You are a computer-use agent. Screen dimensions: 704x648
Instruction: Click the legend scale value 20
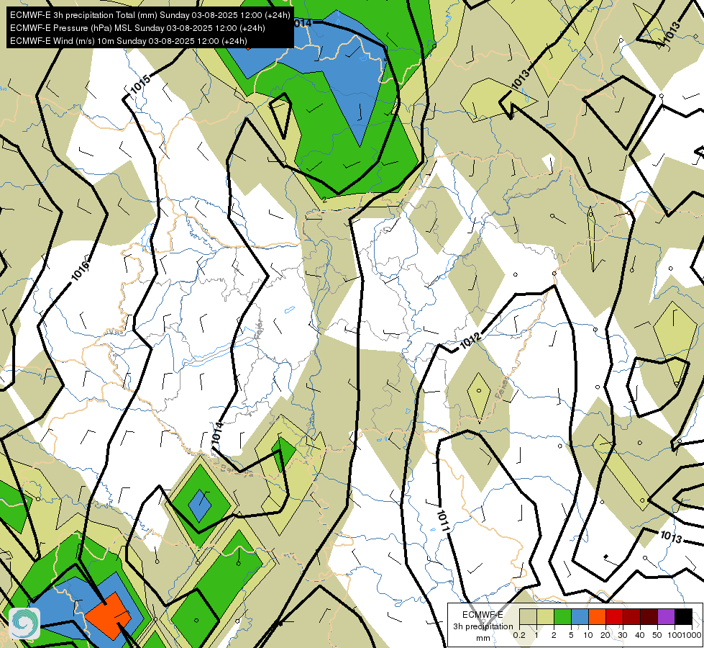tap(605, 635)
